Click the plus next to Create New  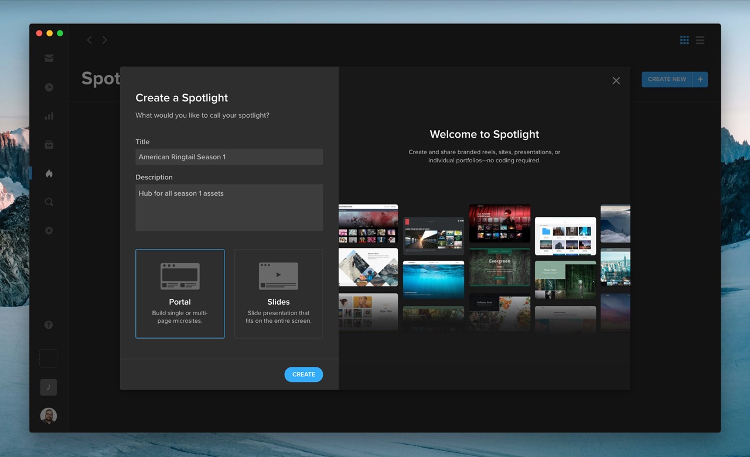pos(700,79)
